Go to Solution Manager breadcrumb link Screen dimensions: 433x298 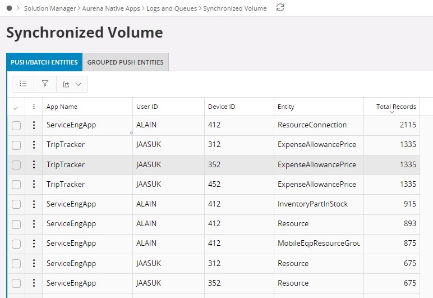pos(50,8)
